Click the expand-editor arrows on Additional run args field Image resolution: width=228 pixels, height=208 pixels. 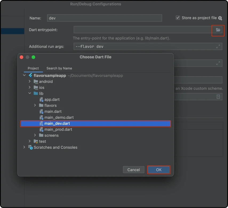pos(219,46)
